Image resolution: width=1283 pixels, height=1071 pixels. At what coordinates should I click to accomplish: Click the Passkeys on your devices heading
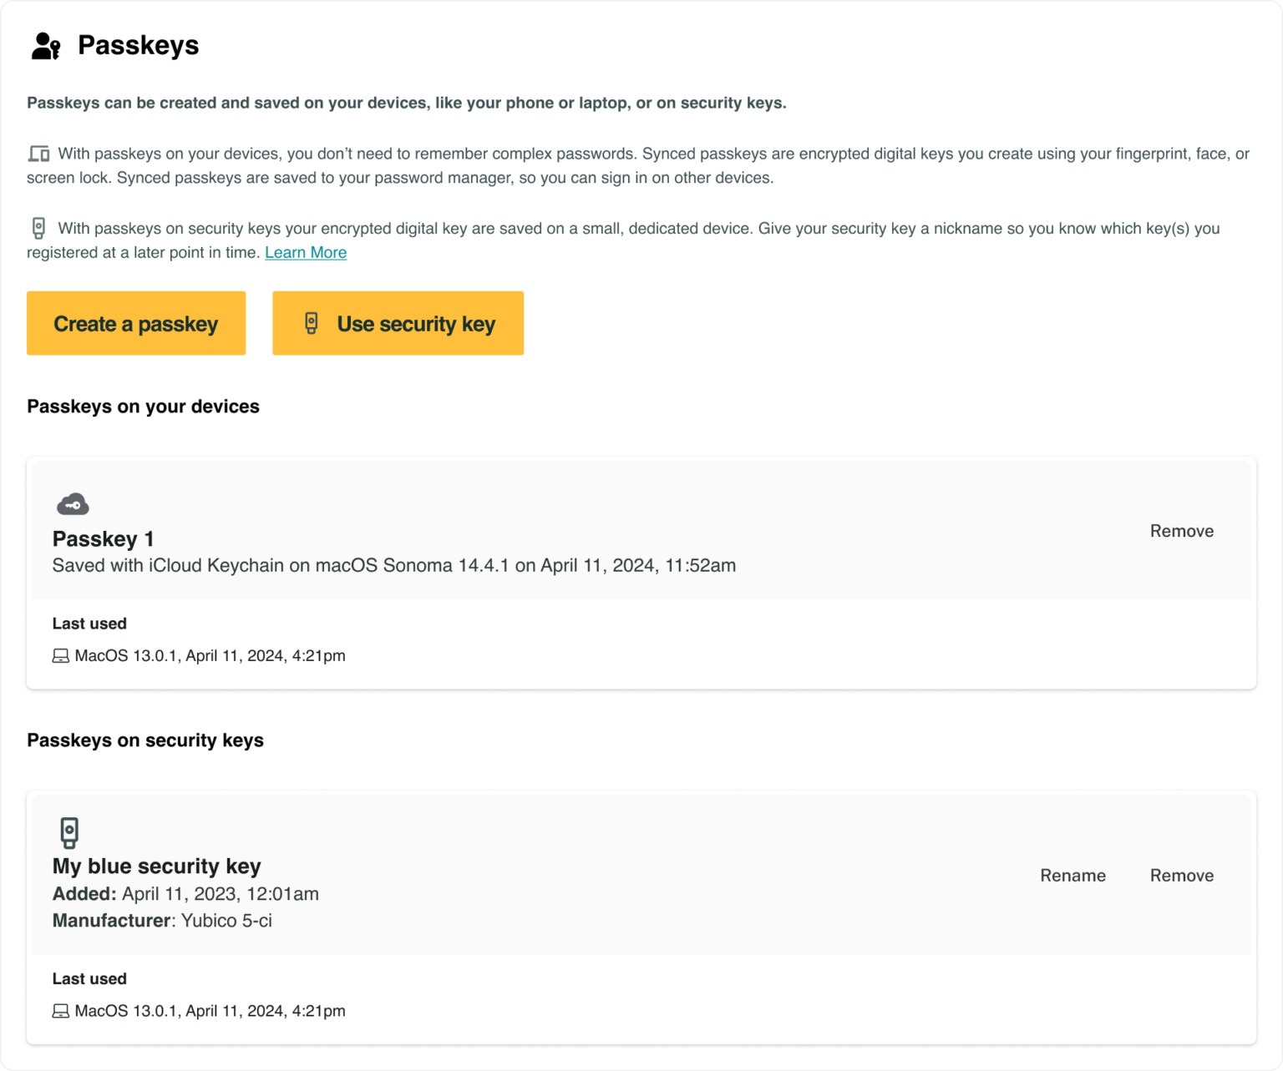143,407
